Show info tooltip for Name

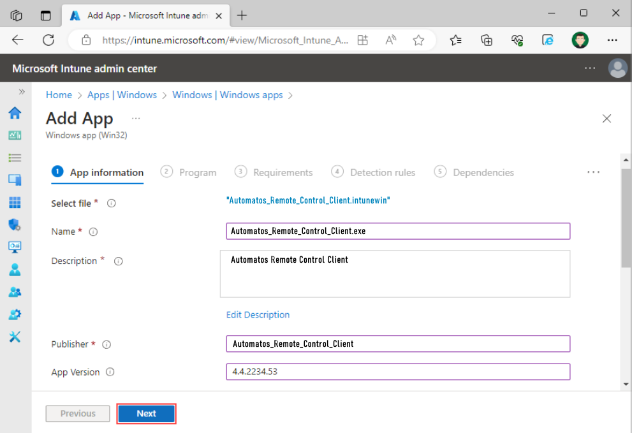[93, 232]
